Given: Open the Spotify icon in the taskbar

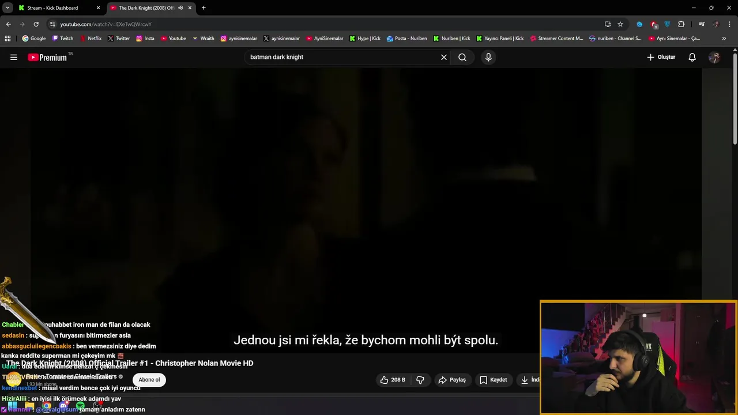Looking at the screenshot, I should [x=80, y=406].
